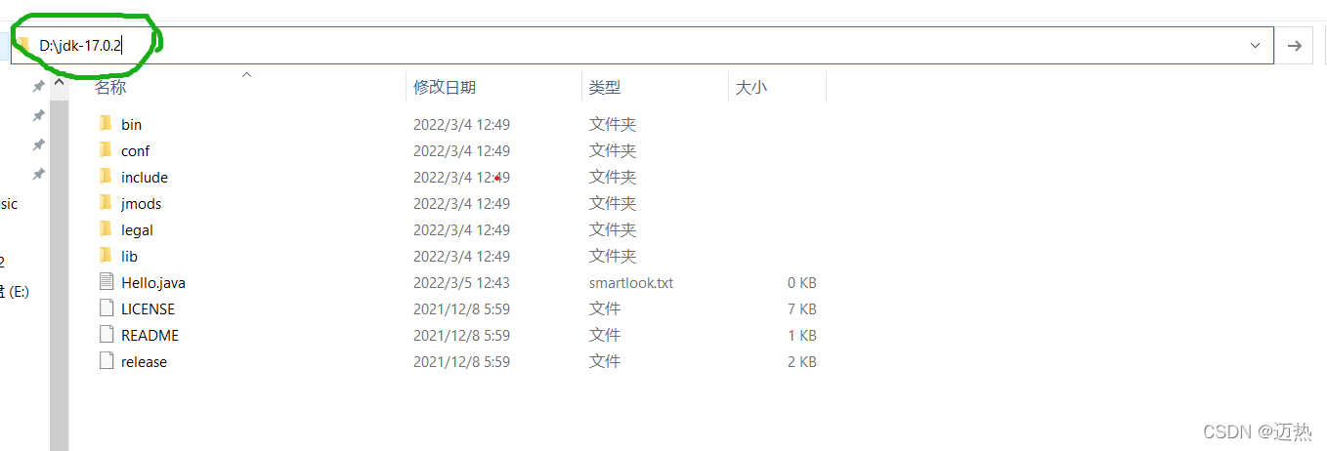
Task: Click the address bar folder icon
Action: [x=23, y=45]
